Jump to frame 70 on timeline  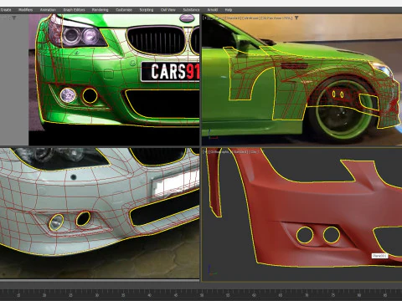[307, 295]
